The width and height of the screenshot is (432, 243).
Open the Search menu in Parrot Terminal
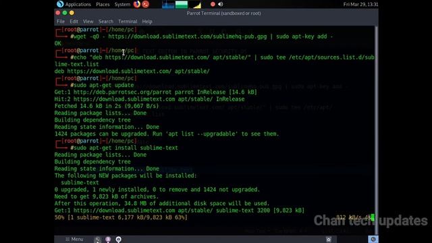[x=106, y=21]
